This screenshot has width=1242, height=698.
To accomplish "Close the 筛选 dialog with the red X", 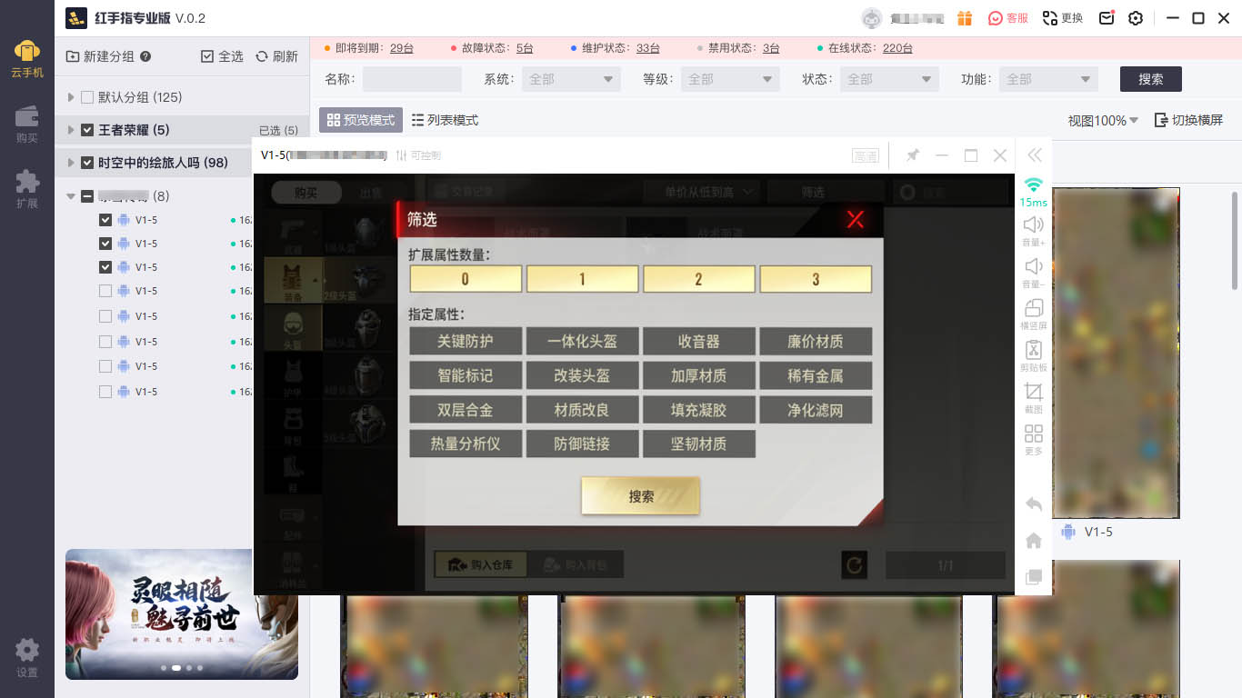I will coord(855,218).
